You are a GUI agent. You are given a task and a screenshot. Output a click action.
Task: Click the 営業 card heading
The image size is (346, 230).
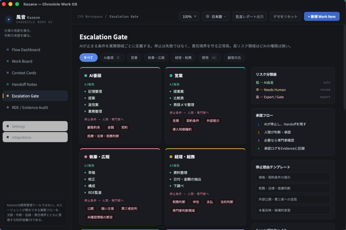[x=179, y=76]
